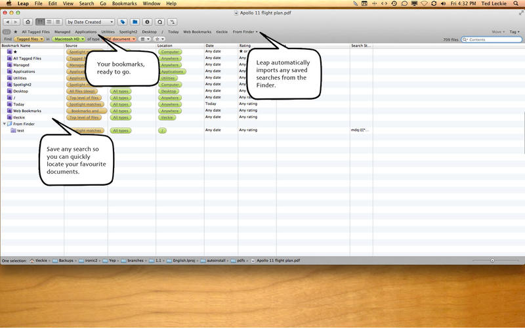Switch to list view mode
The width and height of the screenshot is (525, 328).
[49, 22]
